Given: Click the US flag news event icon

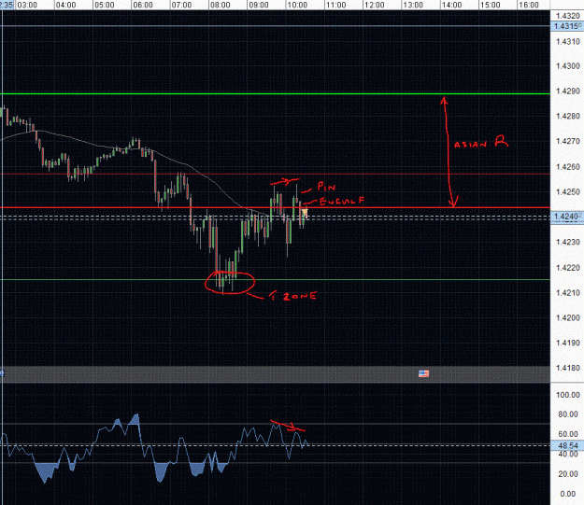Looking at the screenshot, I should 423,373.
